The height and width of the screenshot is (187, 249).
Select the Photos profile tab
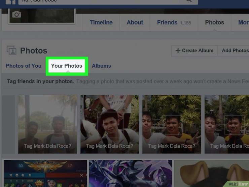coord(215,23)
